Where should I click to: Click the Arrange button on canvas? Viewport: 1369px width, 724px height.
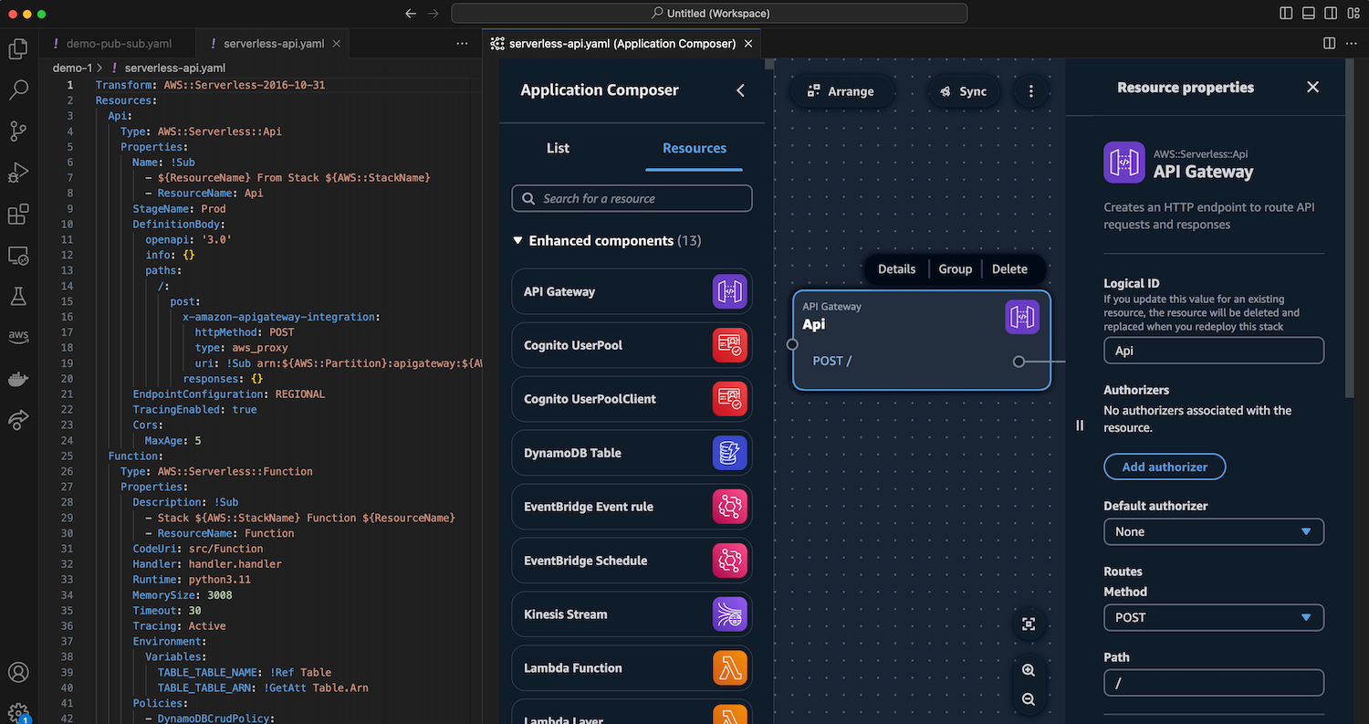[841, 91]
